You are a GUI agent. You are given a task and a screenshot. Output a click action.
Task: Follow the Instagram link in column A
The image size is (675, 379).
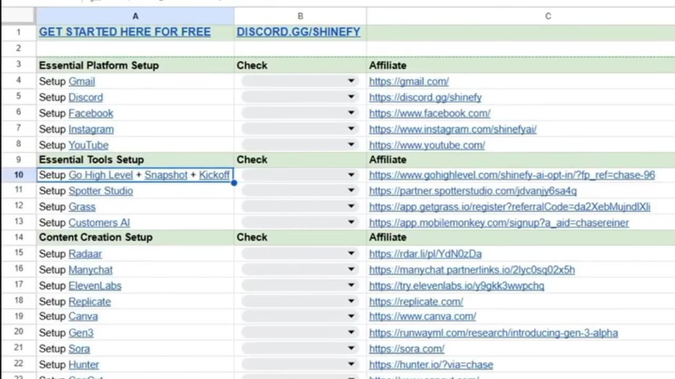point(91,129)
